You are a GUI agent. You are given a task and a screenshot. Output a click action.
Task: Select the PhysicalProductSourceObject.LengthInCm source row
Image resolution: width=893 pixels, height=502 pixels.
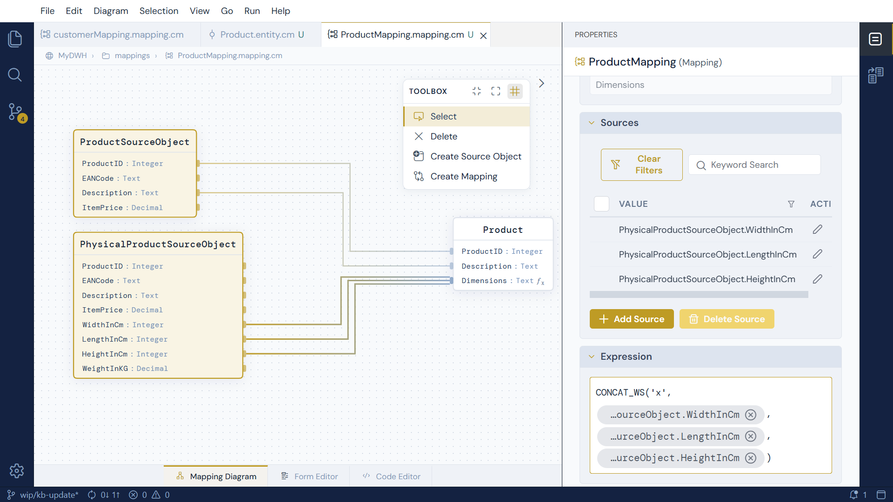711,254
